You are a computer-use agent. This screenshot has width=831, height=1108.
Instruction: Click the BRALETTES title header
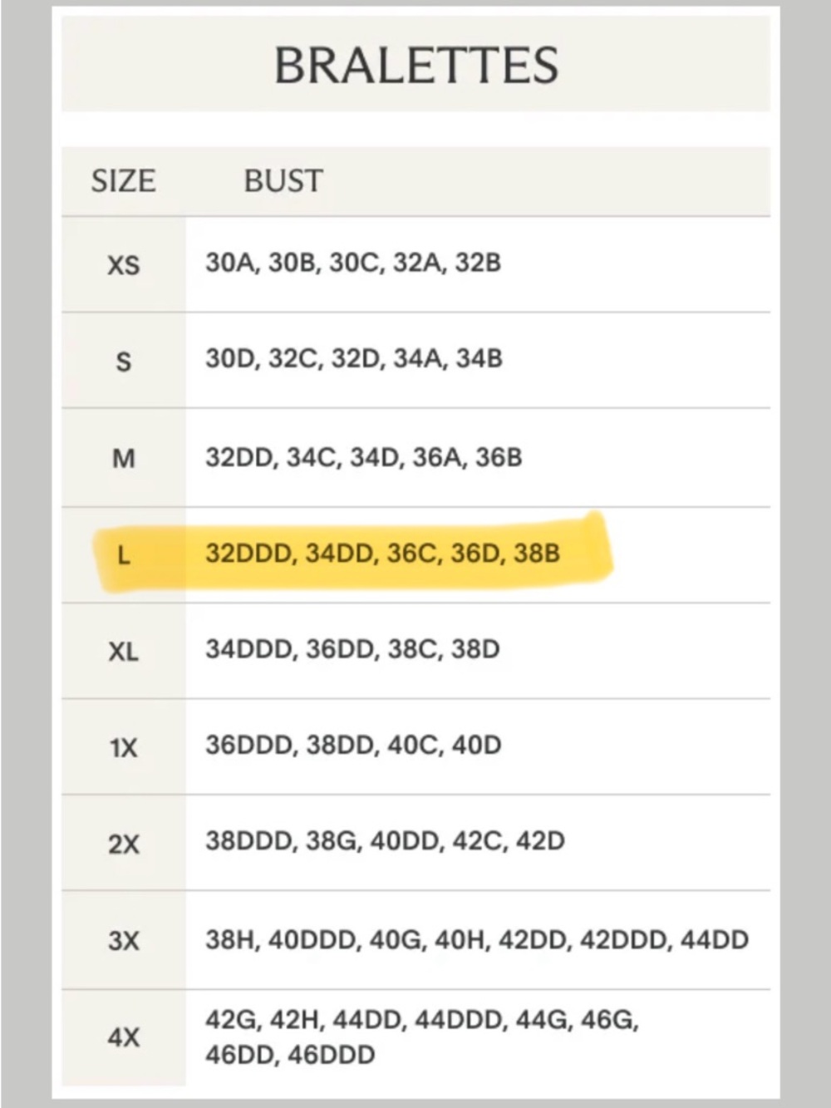415,65
